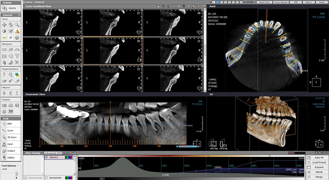
Task: Enable the Remainder checkbox
Action: click(46, 178)
